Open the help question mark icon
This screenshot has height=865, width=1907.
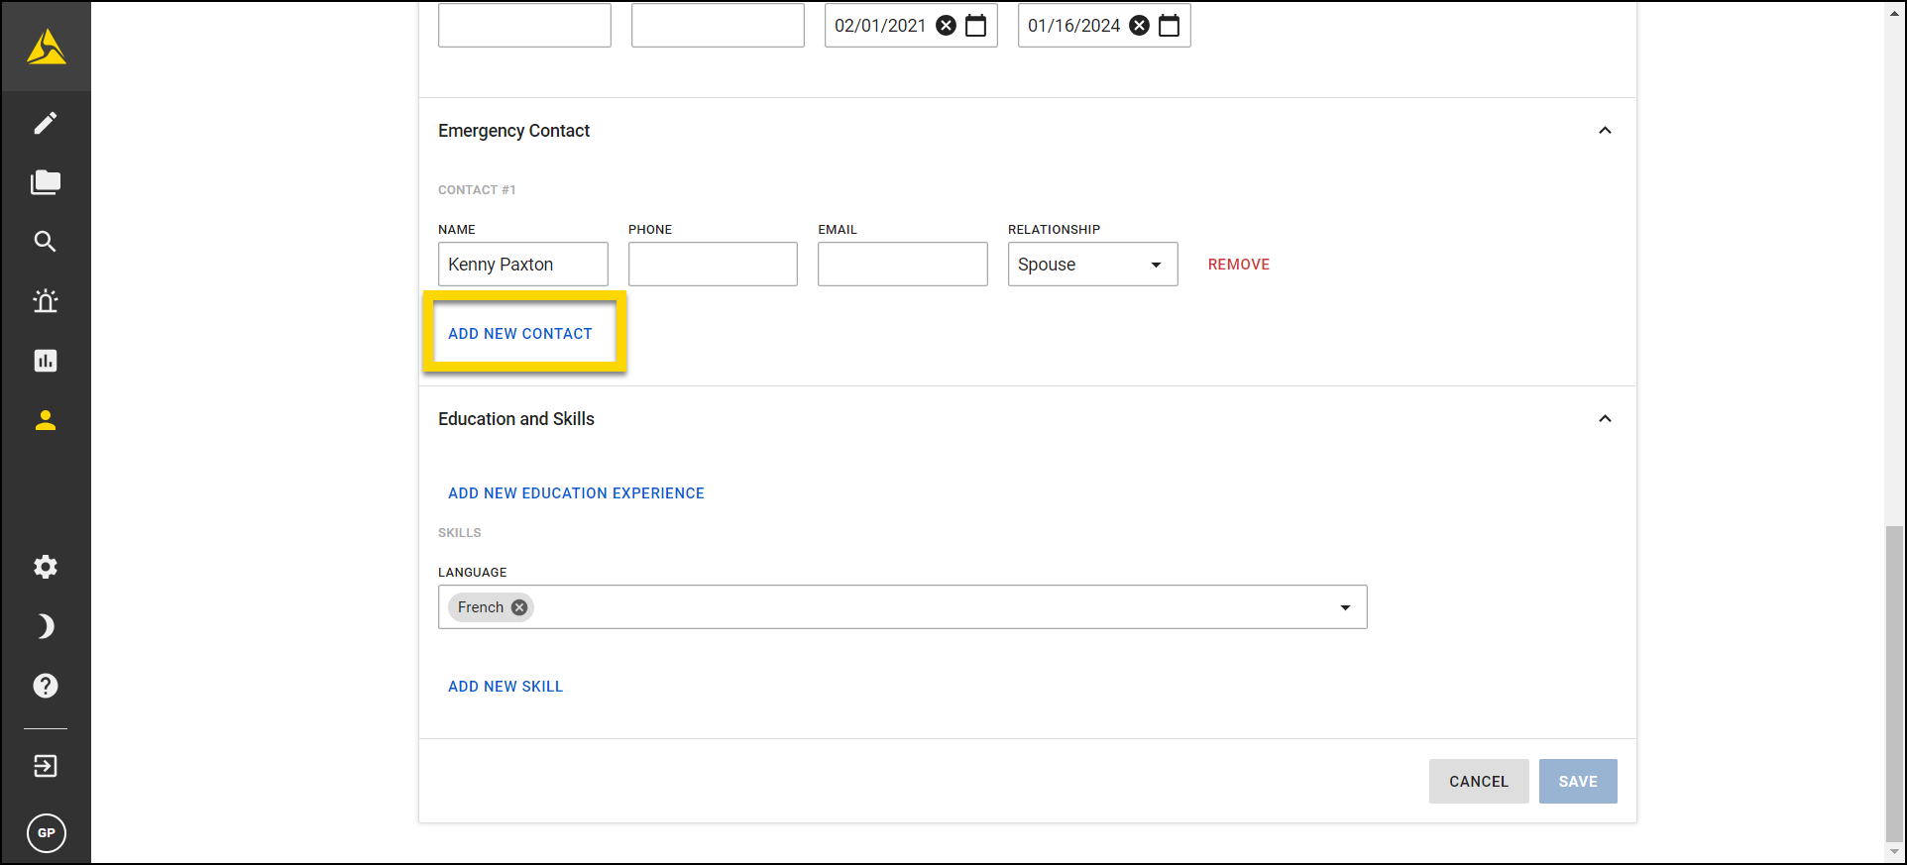(46, 686)
